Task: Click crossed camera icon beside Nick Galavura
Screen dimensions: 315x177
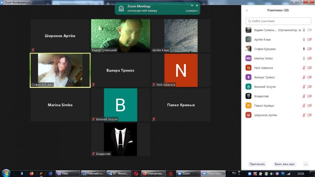Action: pos(309,68)
